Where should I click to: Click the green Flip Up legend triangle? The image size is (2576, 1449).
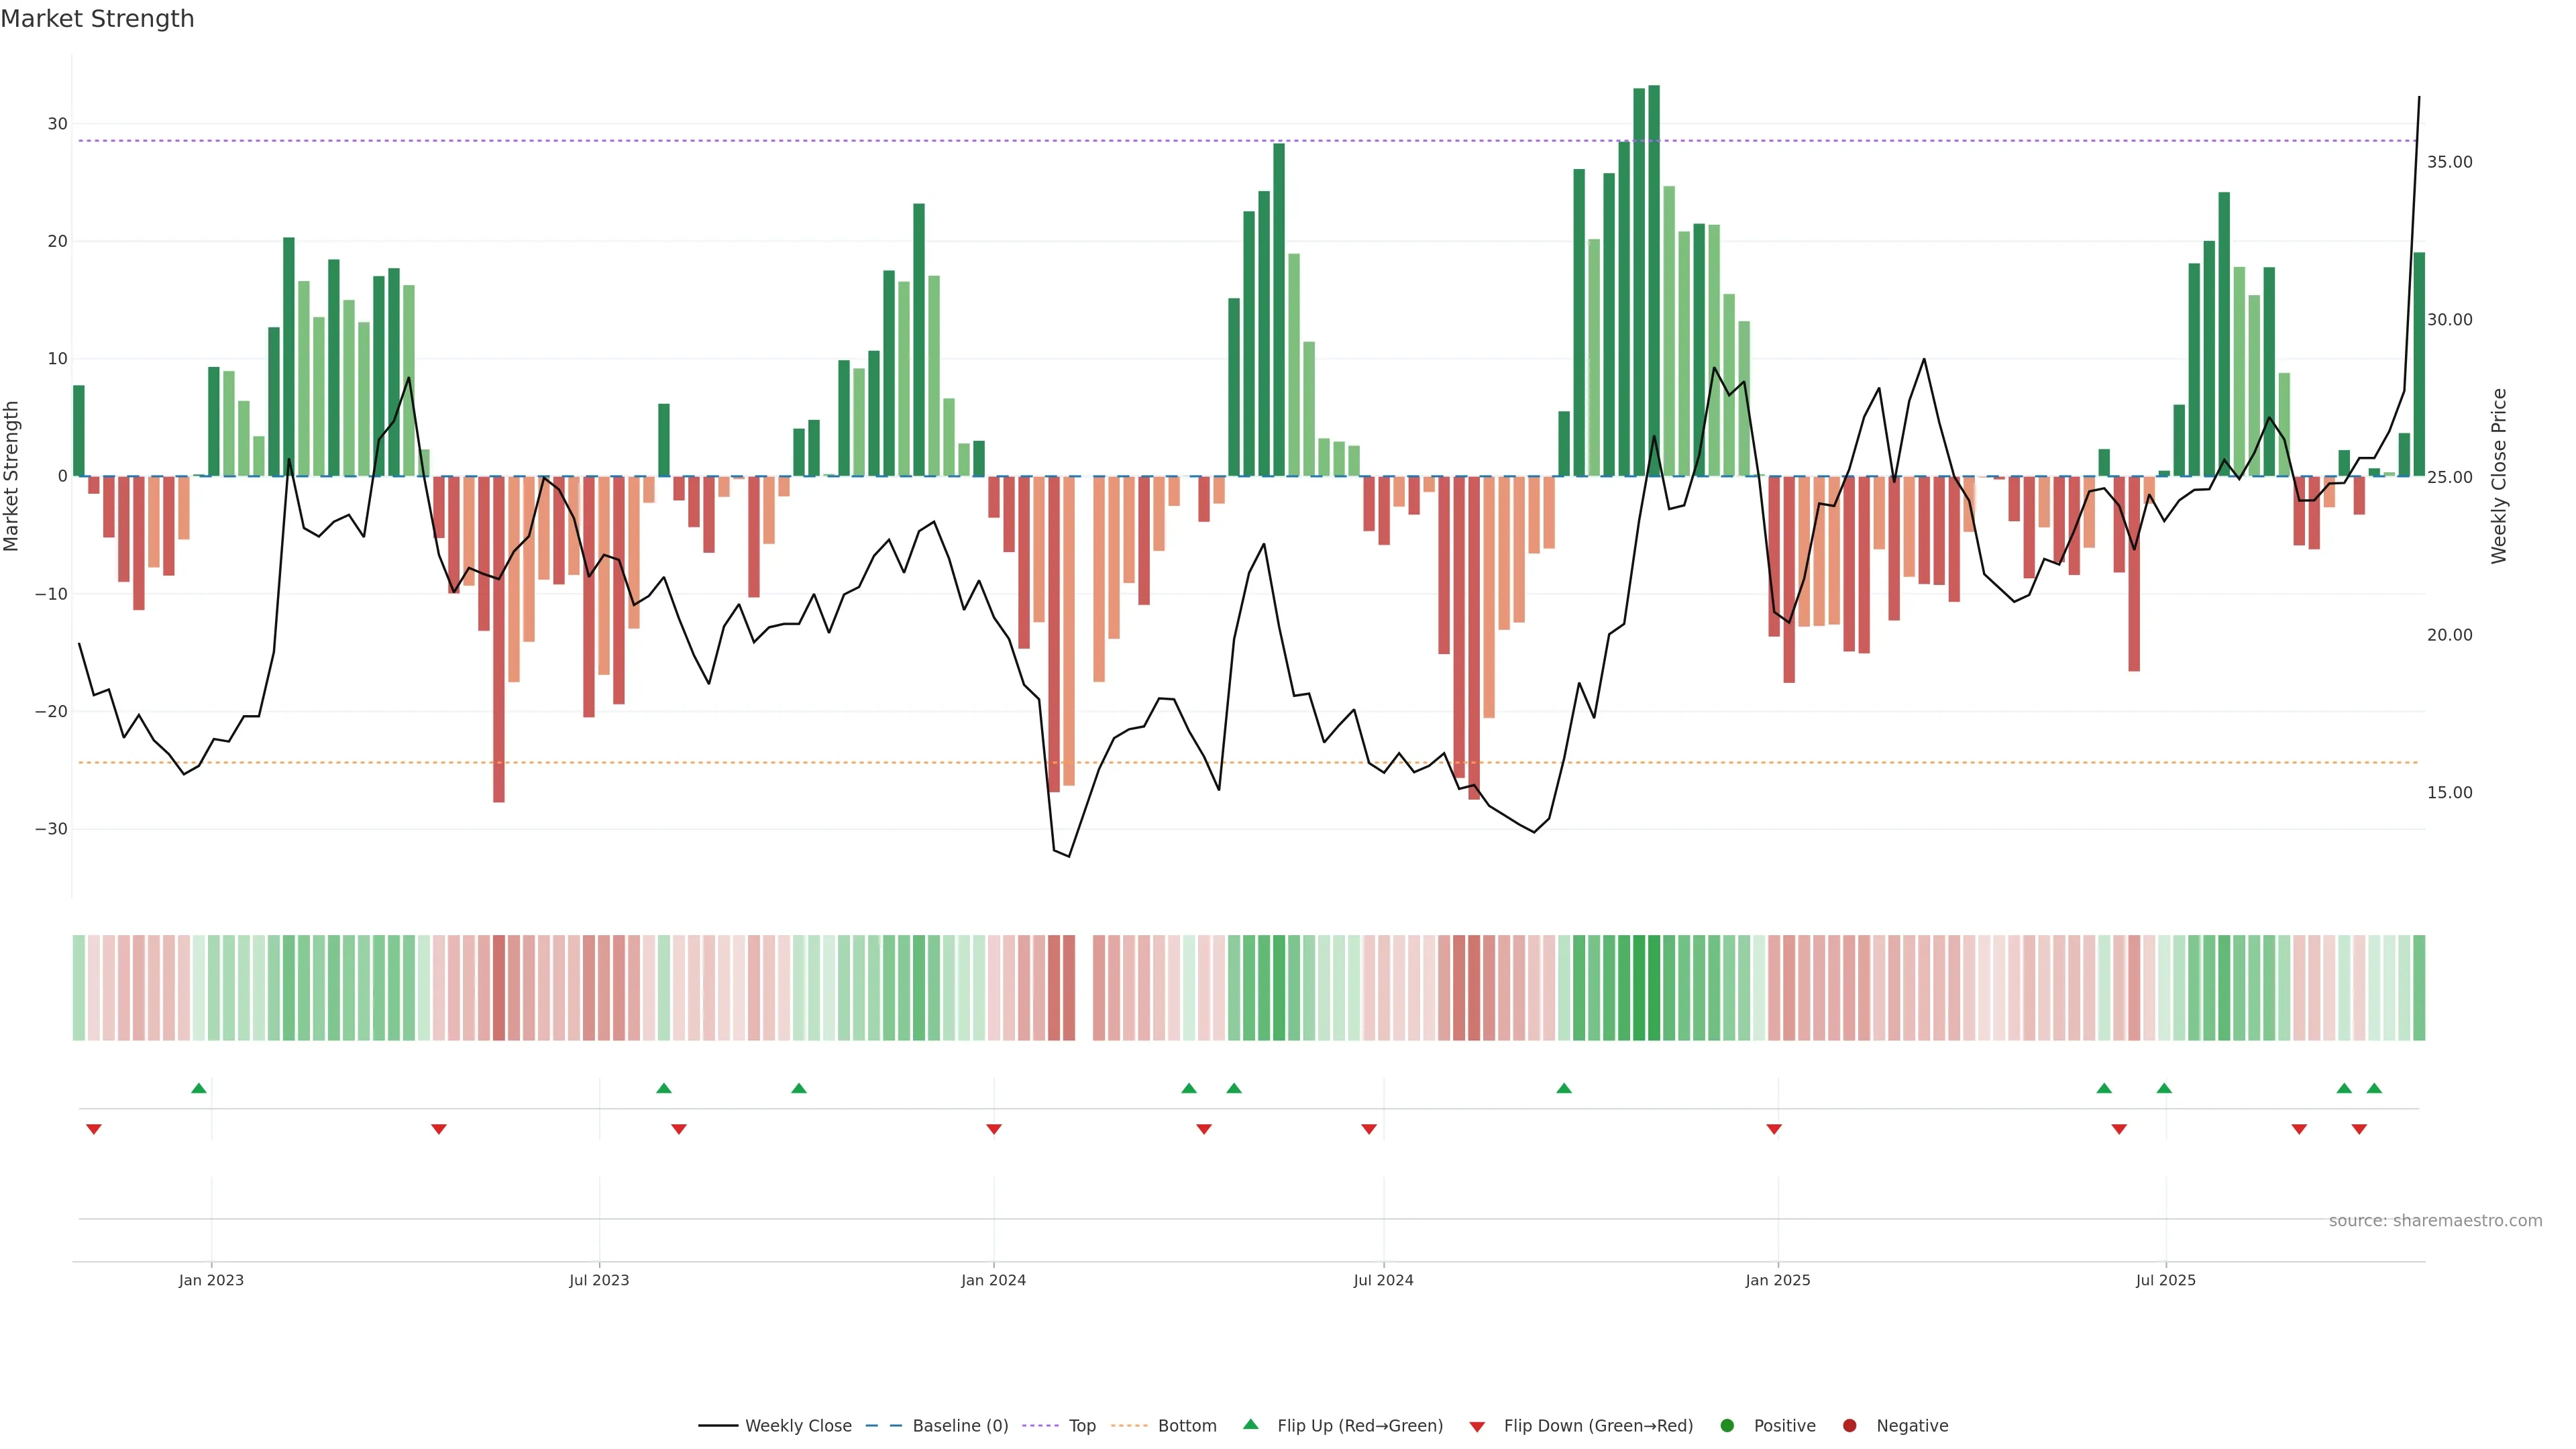point(1250,1424)
